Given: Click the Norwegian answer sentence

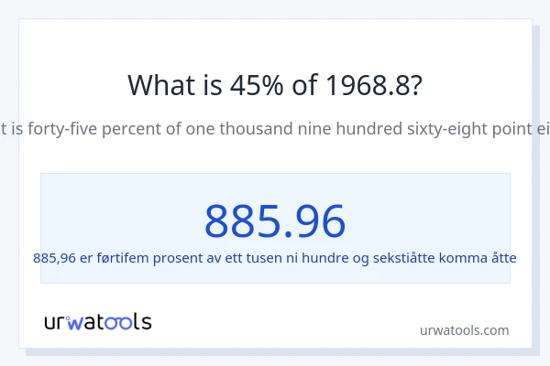Looking at the screenshot, I should pos(275,258).
